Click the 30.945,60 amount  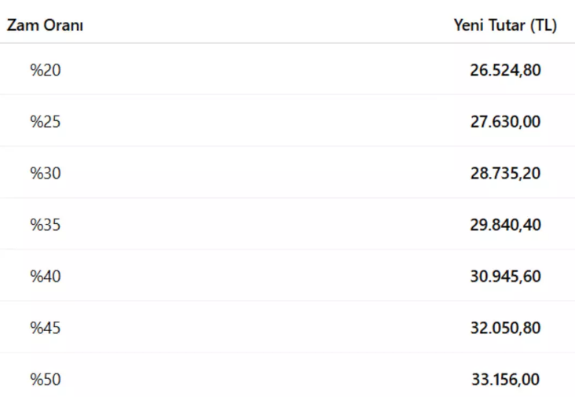point(505,277)
